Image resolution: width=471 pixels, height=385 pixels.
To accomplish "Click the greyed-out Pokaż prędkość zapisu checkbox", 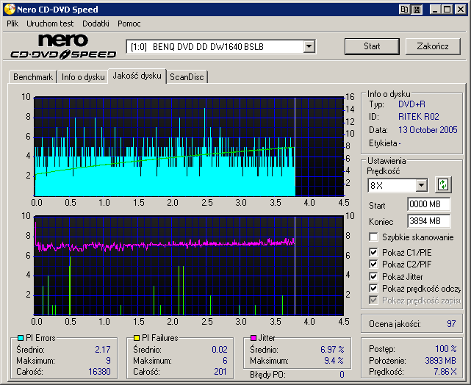I will 373,301.
